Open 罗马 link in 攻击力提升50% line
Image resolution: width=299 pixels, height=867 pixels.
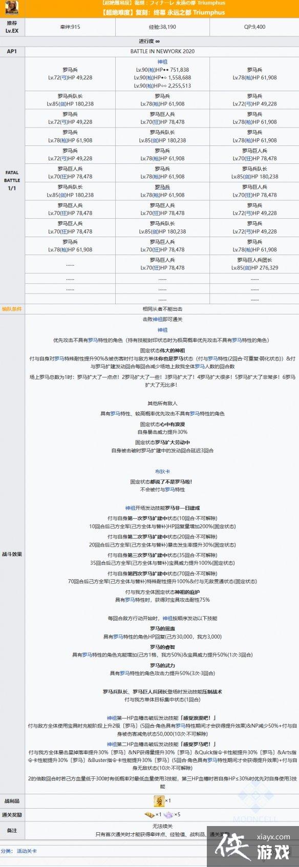click(x=125, y=673)
